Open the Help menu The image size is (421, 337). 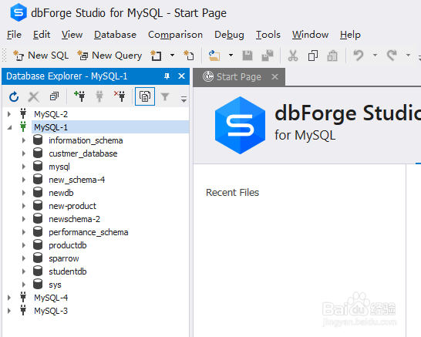[x=350, y=35]
